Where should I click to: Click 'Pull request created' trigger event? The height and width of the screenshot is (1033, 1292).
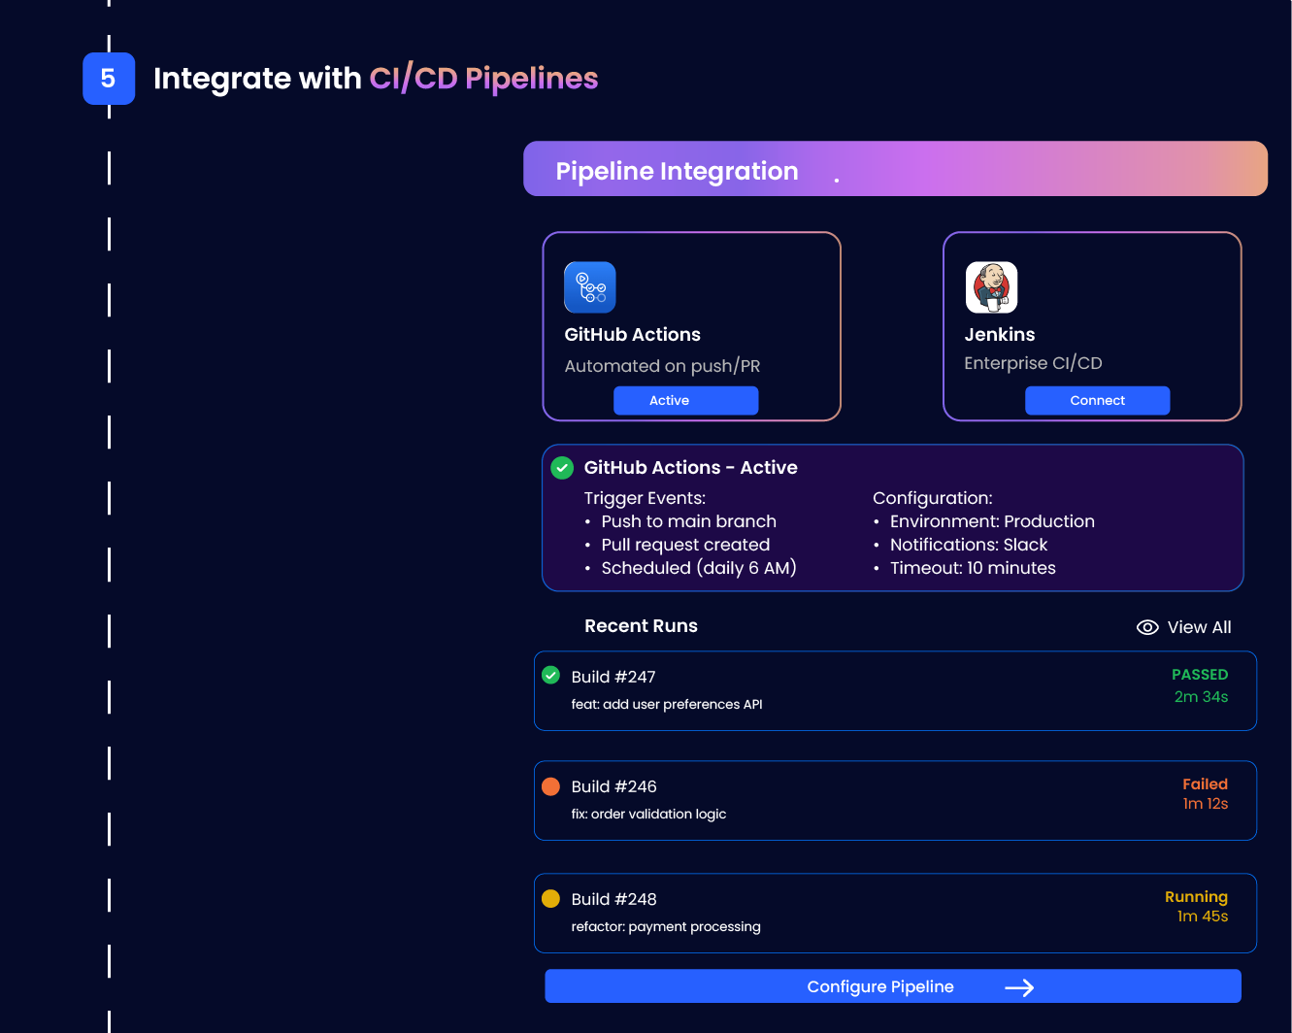click(x=685, y=545)
